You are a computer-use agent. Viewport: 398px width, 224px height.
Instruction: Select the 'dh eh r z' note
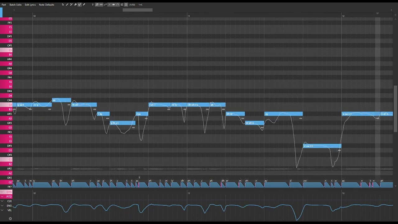[x=198, y=105]
